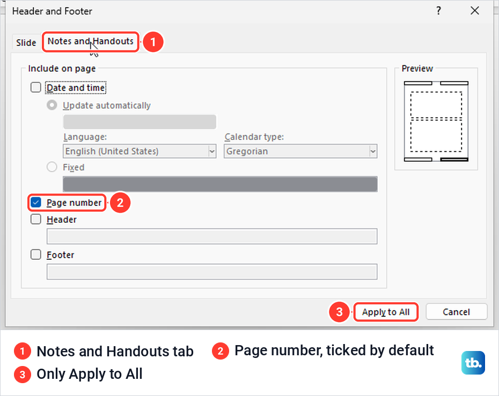Tick the Footer checkbox
Screen dimensions: 499x396
coord(35,254)
